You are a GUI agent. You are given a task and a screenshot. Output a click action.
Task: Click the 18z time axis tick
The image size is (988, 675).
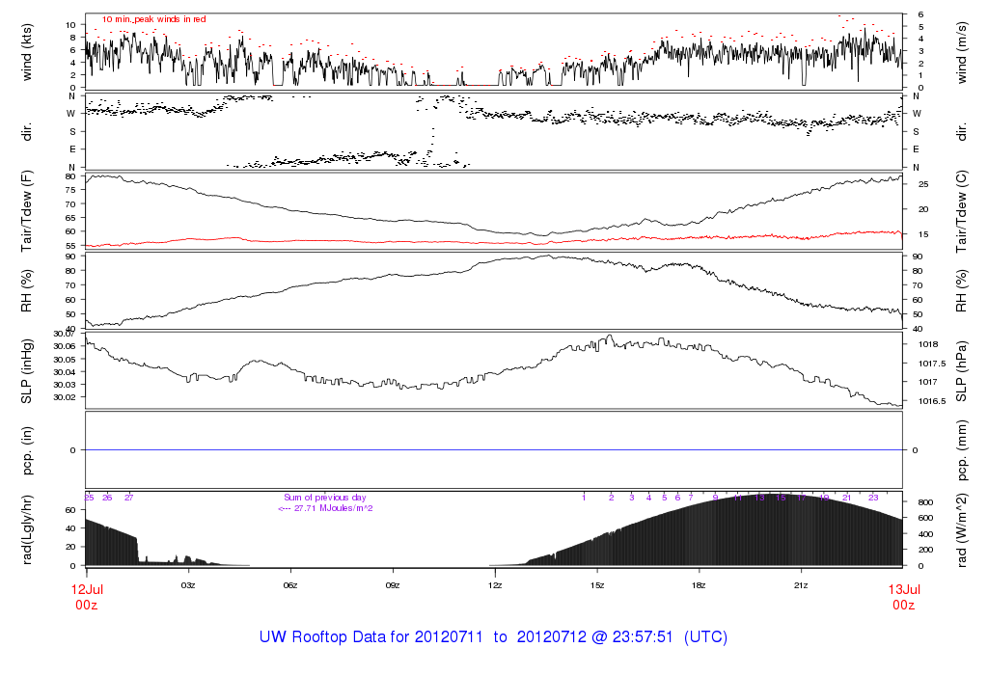point(699,585)
